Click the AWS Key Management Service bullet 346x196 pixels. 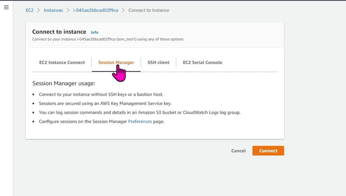(105, 103)
